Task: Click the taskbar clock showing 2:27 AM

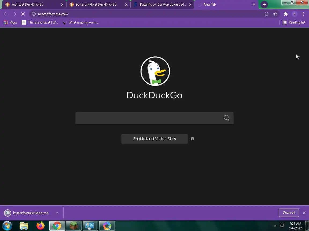Action: click(295, 226)
